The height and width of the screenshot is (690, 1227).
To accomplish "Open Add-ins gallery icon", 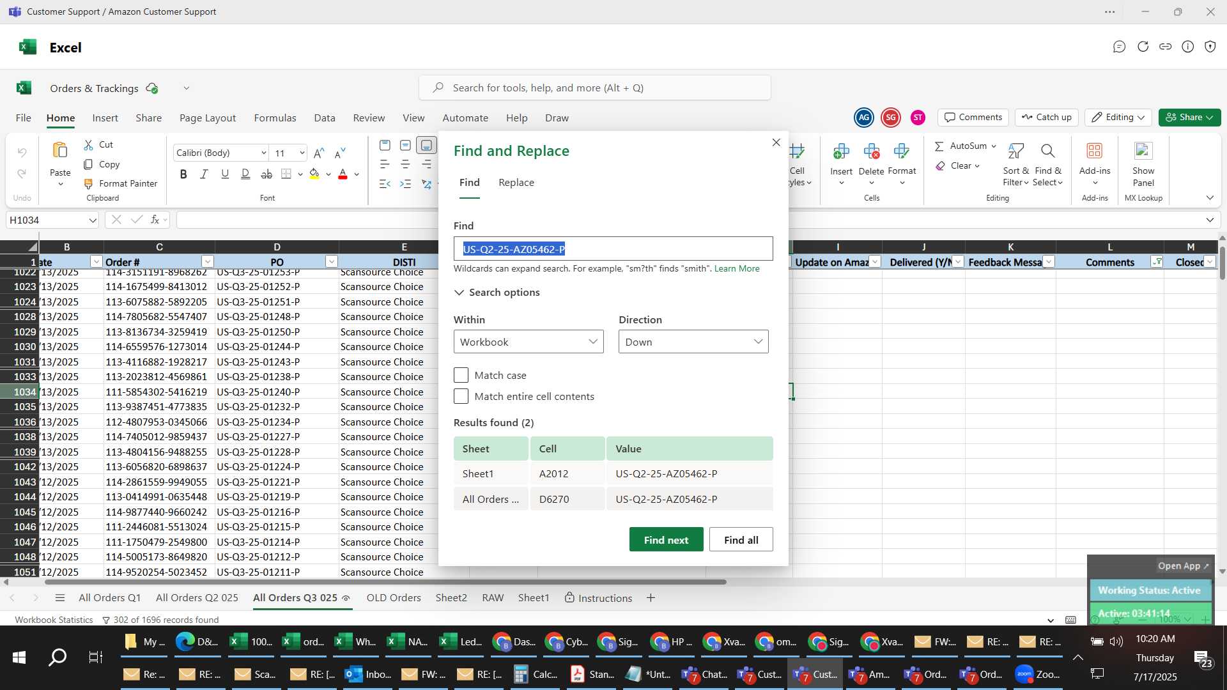I will pyautogui.click(x=1095, y=151).
